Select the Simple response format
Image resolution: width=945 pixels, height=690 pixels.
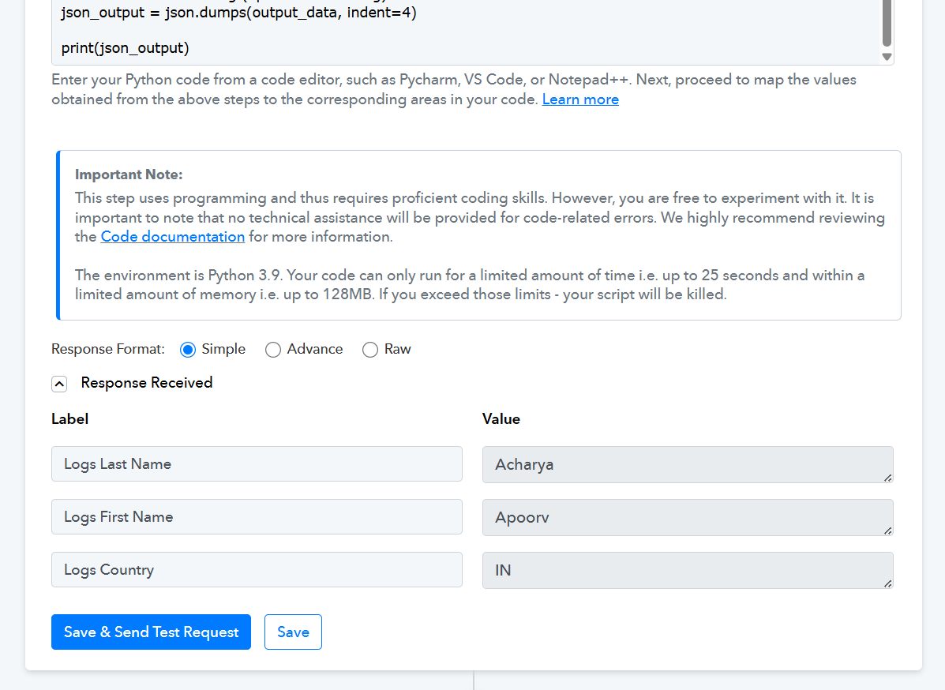coord(188,350)
